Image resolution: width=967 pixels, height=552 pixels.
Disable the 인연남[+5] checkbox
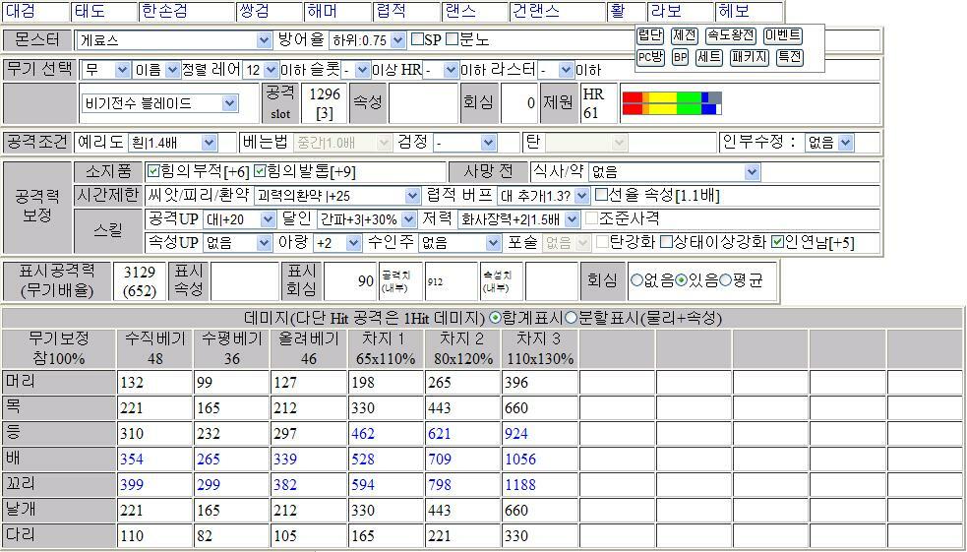click(777, 242)
